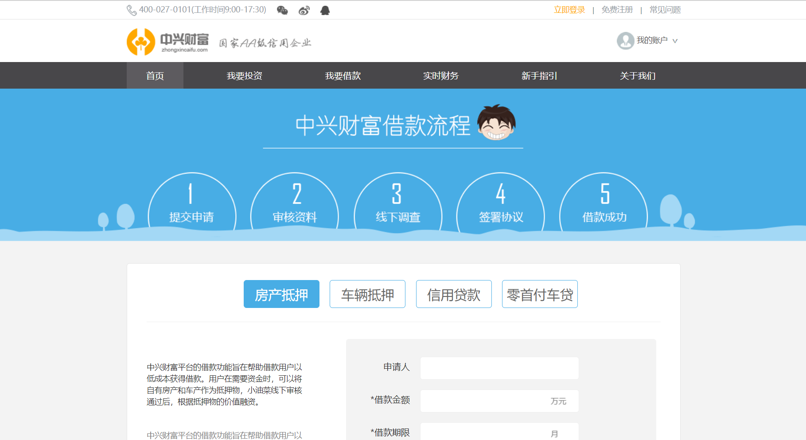This screenshot has width=806, height=440.
Task: Click step 2 审核资料 circle
Action: click(x=295, y=202)
